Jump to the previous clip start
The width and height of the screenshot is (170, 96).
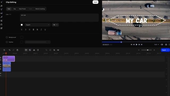(x=131, y=45)
